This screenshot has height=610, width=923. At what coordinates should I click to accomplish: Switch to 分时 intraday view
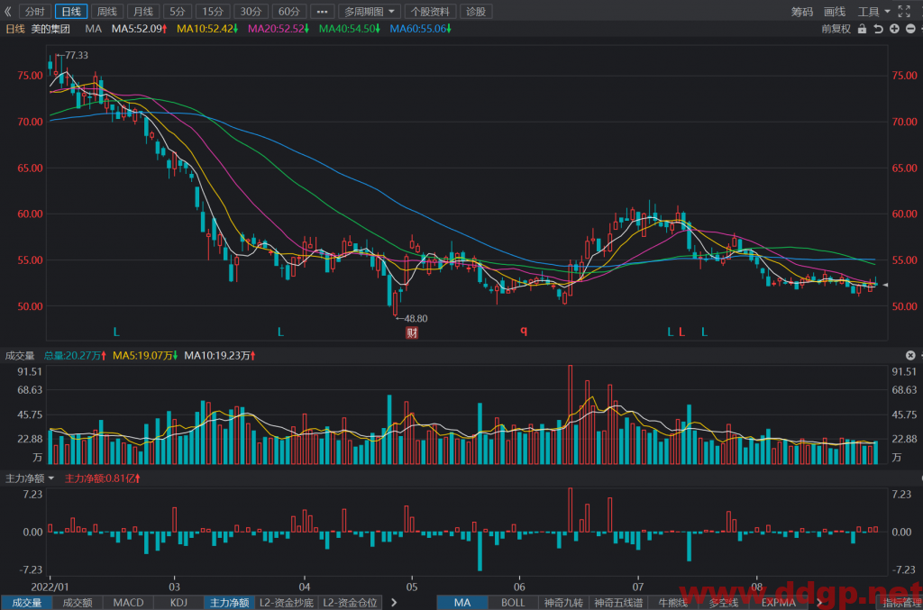(35, 11)
